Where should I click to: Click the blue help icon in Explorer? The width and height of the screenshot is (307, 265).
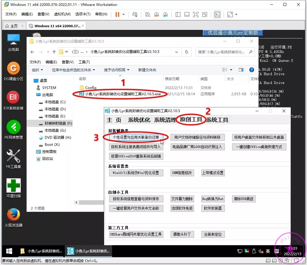(252, 70)
